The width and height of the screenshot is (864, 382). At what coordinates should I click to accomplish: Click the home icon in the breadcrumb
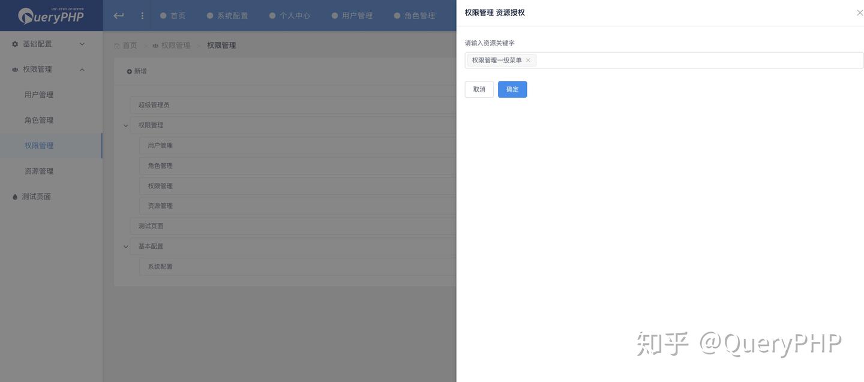tap(117, 46)
